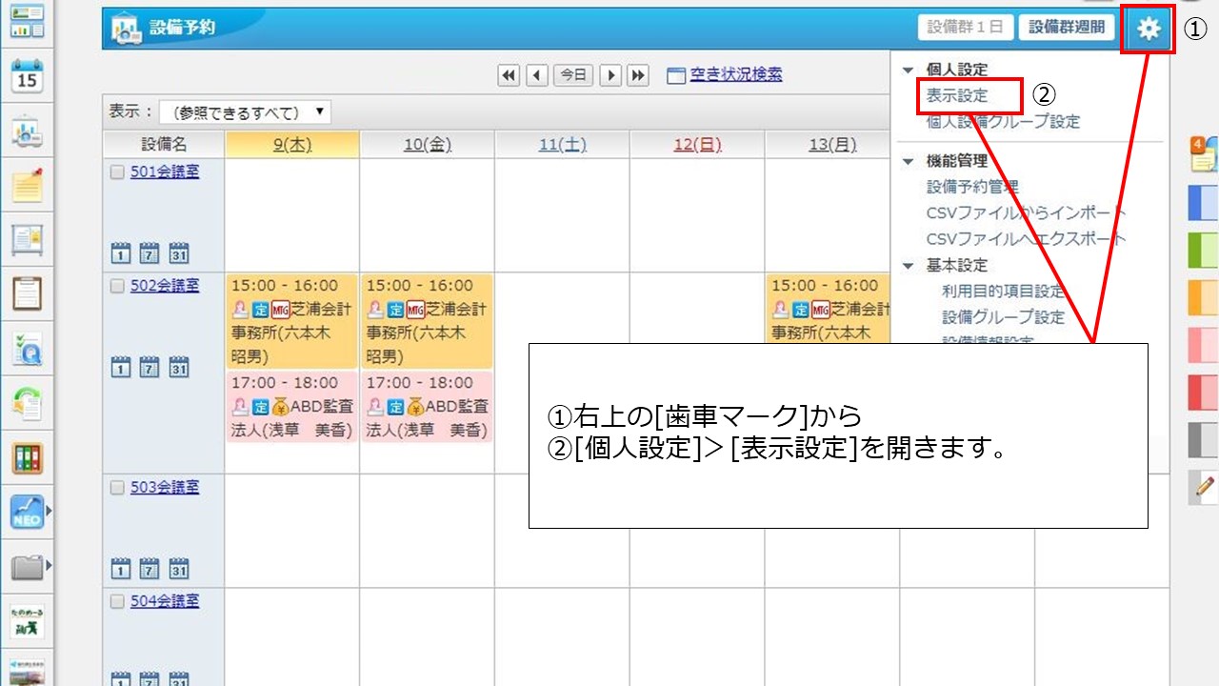Jump forward with double-right arrow
1219x686 pixels.
(x=638, y=75)
